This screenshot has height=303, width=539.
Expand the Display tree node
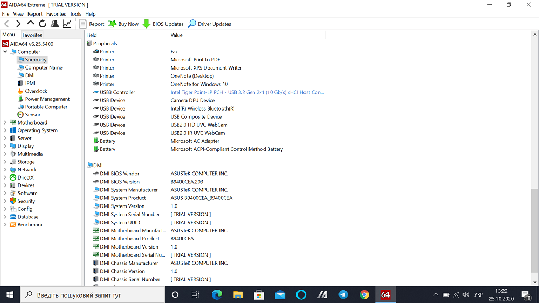coord(5,146)
